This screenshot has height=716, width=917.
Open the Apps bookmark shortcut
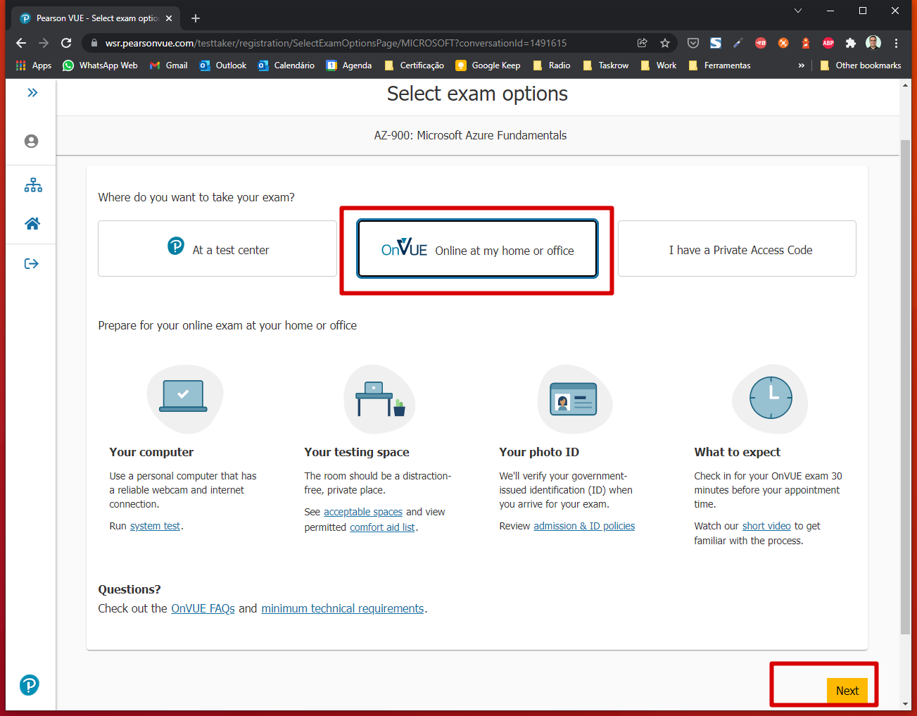(34, 65)
